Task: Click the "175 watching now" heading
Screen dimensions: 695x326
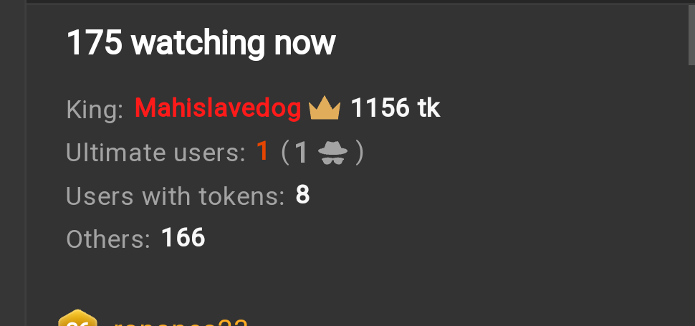Action: [201, 43]
